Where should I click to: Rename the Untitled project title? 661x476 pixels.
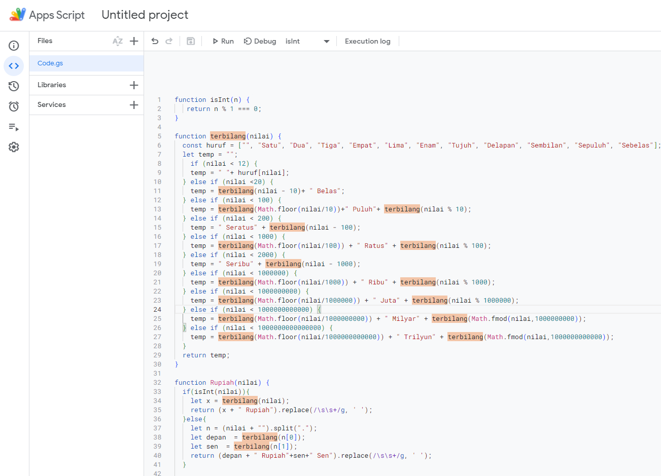pyautogui.click(x=145, y=15)
